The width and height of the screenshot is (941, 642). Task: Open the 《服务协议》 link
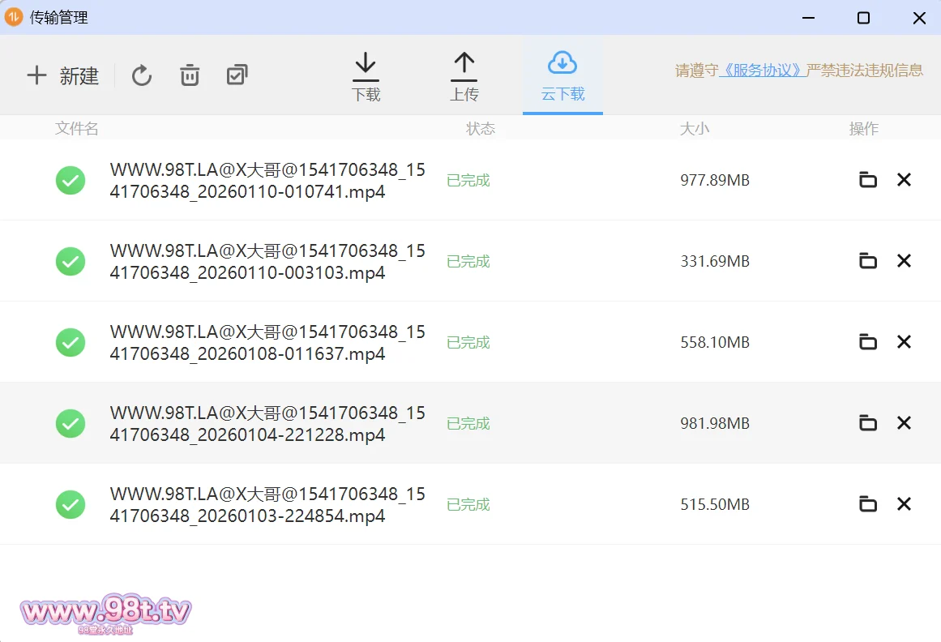tap(762, 71)
